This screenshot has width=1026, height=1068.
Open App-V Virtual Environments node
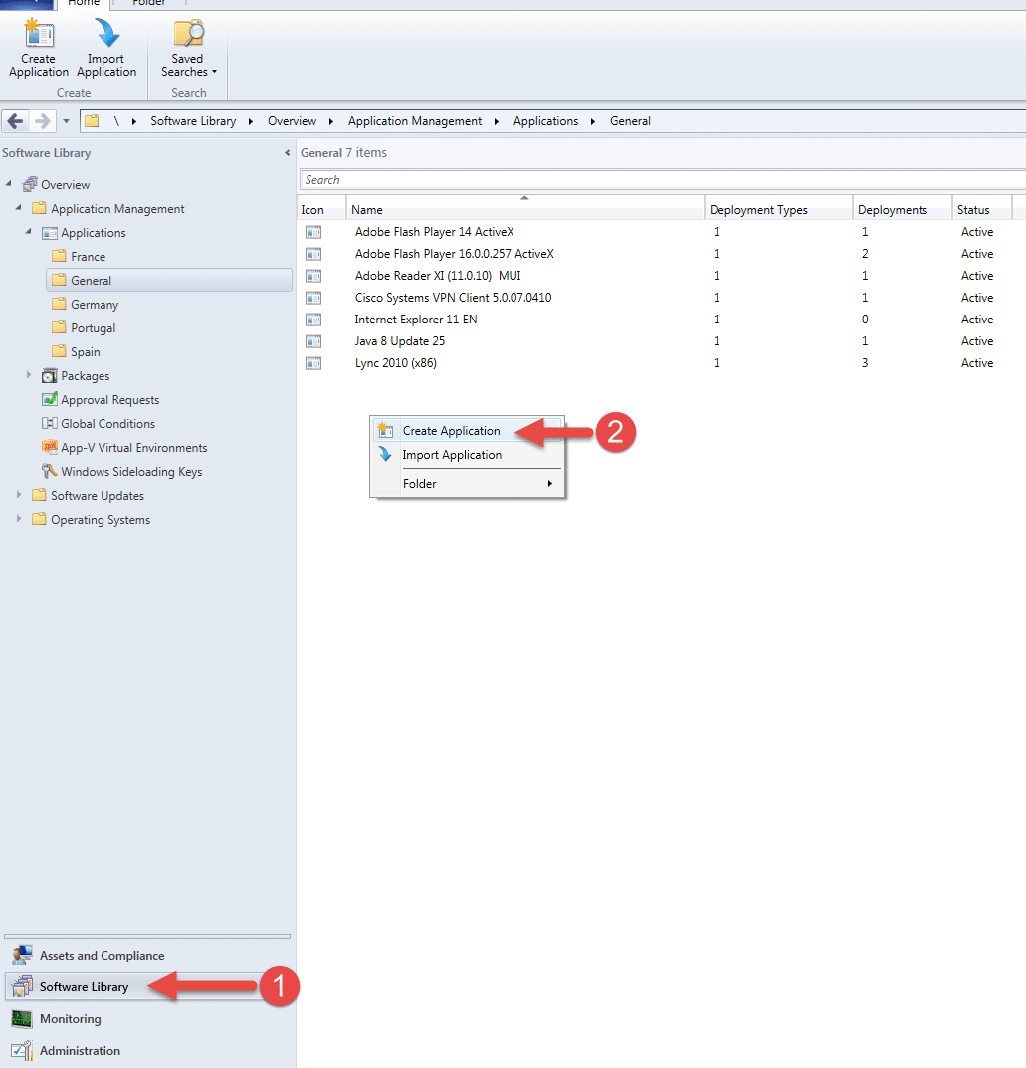[133, 448]
